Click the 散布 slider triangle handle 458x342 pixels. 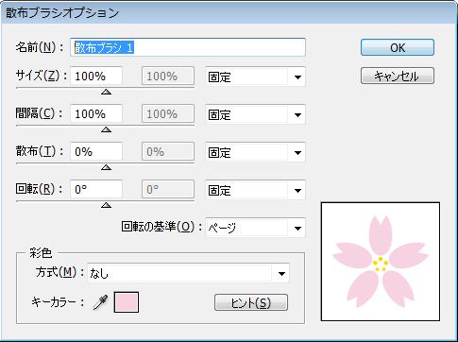click(x=107, y=167)
